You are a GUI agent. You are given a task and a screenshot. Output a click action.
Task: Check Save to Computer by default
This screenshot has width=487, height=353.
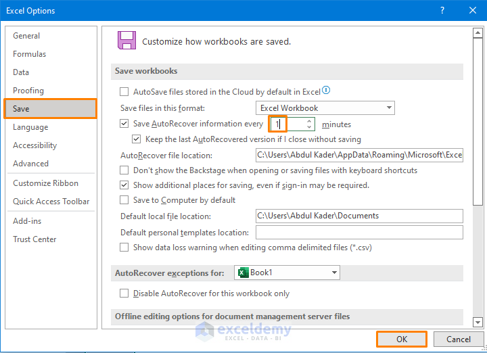pyautogui.click(x=124, y=200)
